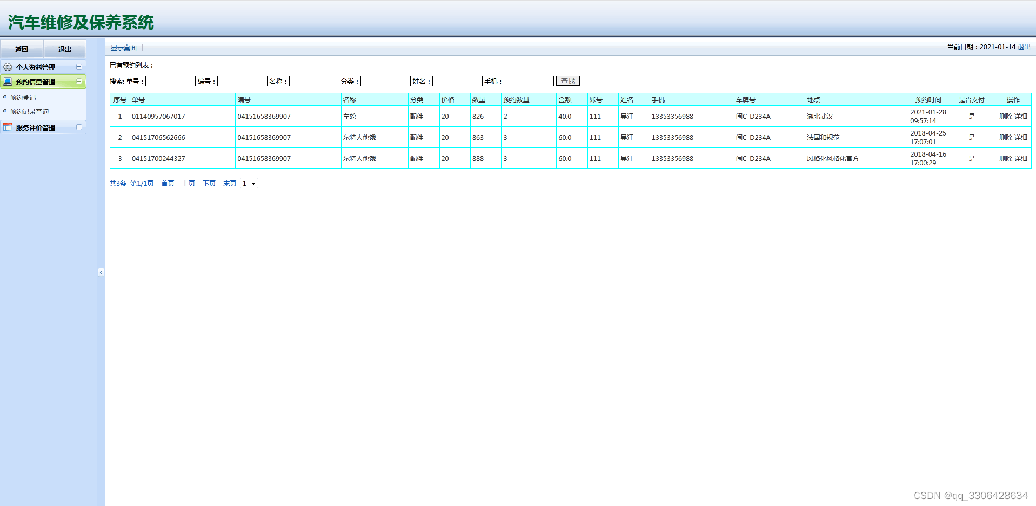Click the 查找 search button
1036x506 pixels.
[568, 81]
